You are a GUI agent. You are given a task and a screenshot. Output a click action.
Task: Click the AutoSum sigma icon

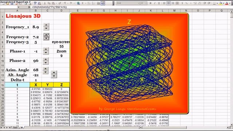pos(83,3)
